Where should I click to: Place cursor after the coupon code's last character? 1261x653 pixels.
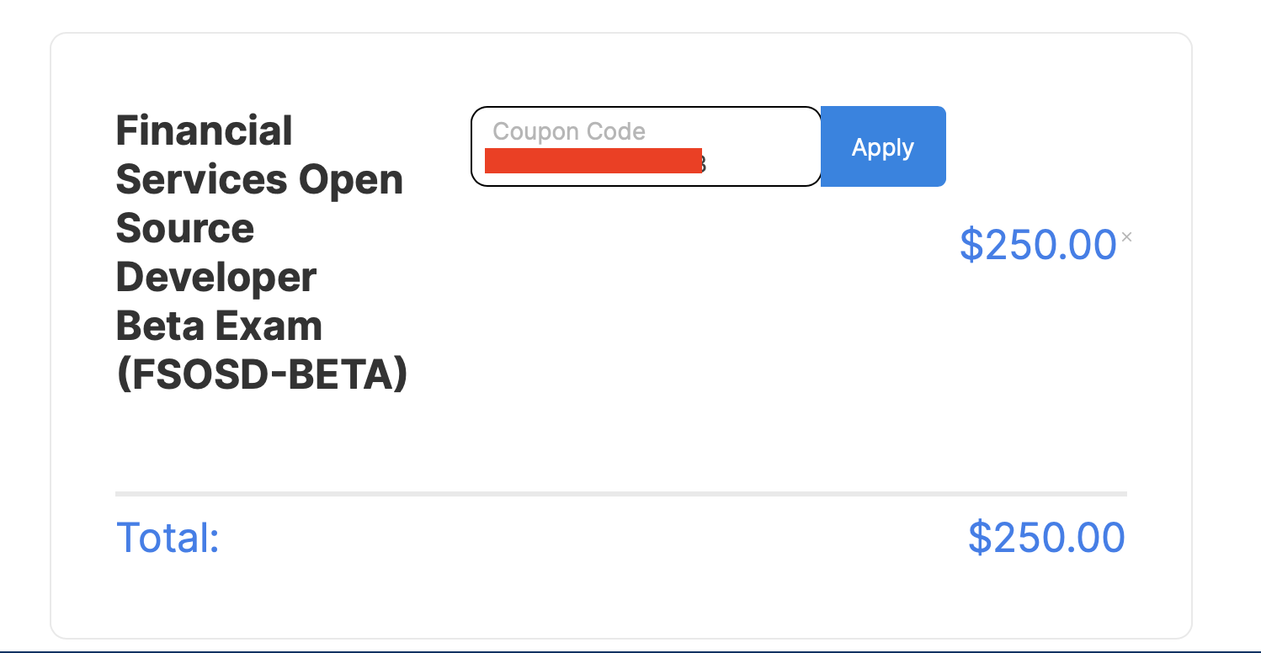click(x=709, y=163)
